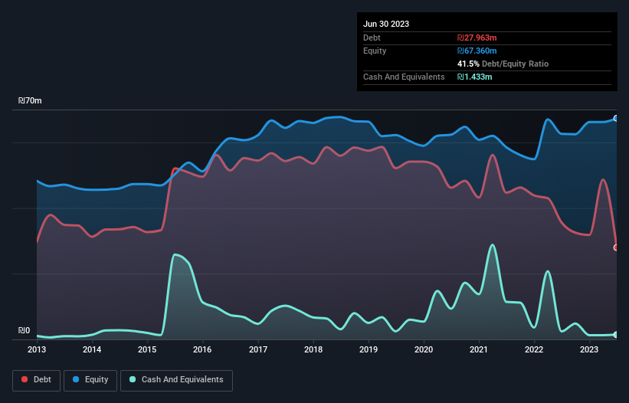Click the ₪1.433m cash value

474,77
